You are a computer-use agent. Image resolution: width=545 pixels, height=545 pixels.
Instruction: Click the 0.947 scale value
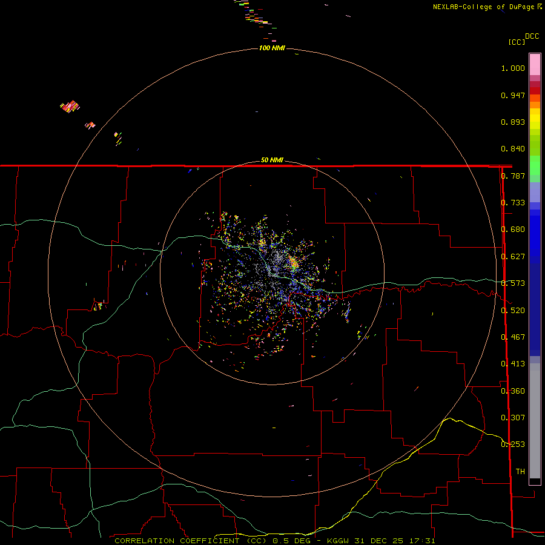[x=513, y=95]
